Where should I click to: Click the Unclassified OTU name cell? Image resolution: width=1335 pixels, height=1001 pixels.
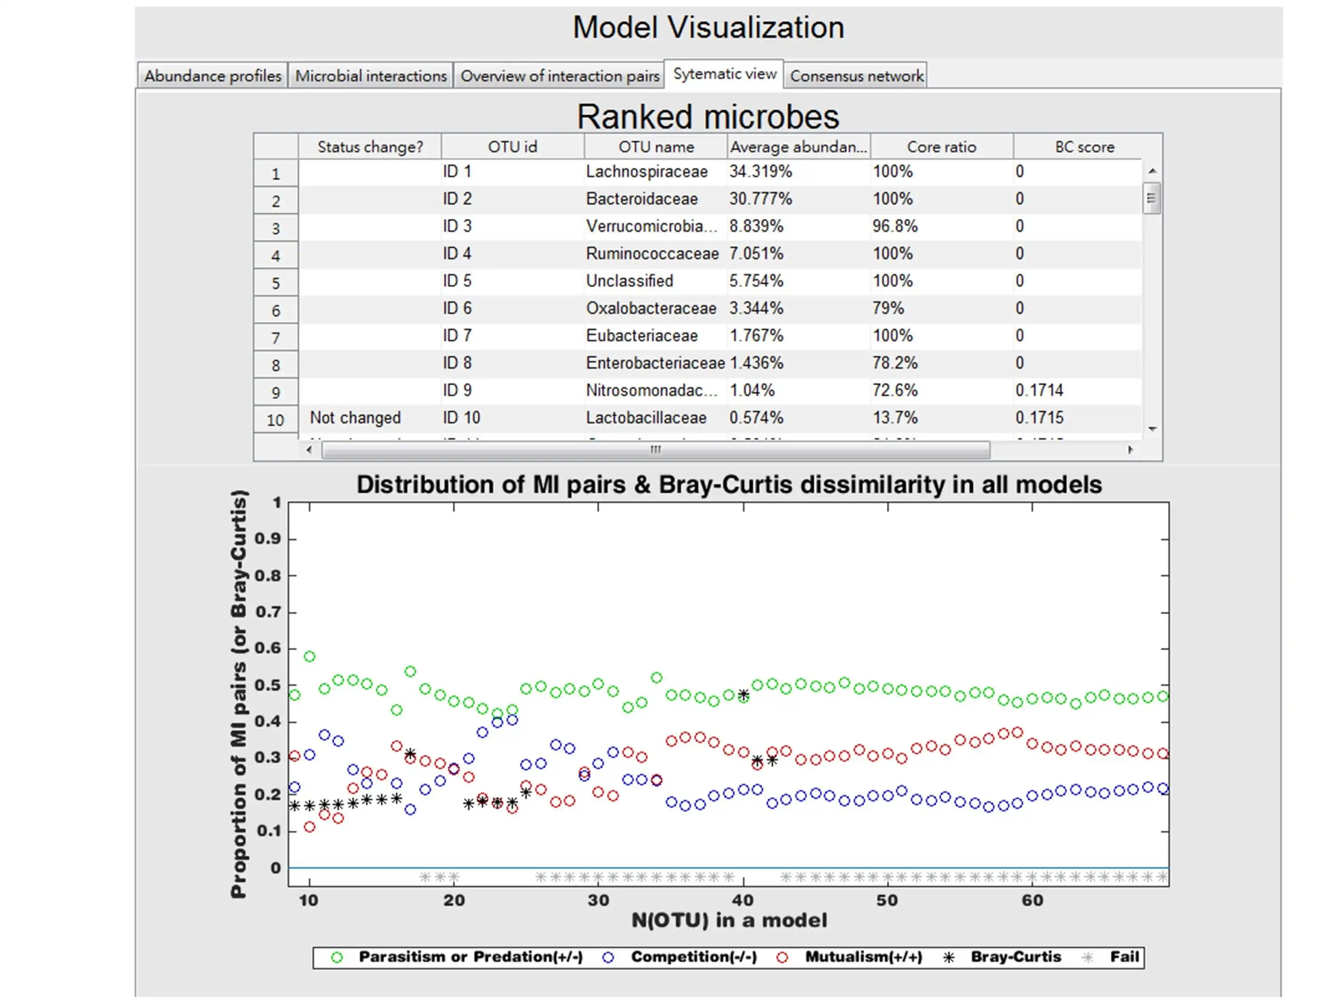point(655,281)
